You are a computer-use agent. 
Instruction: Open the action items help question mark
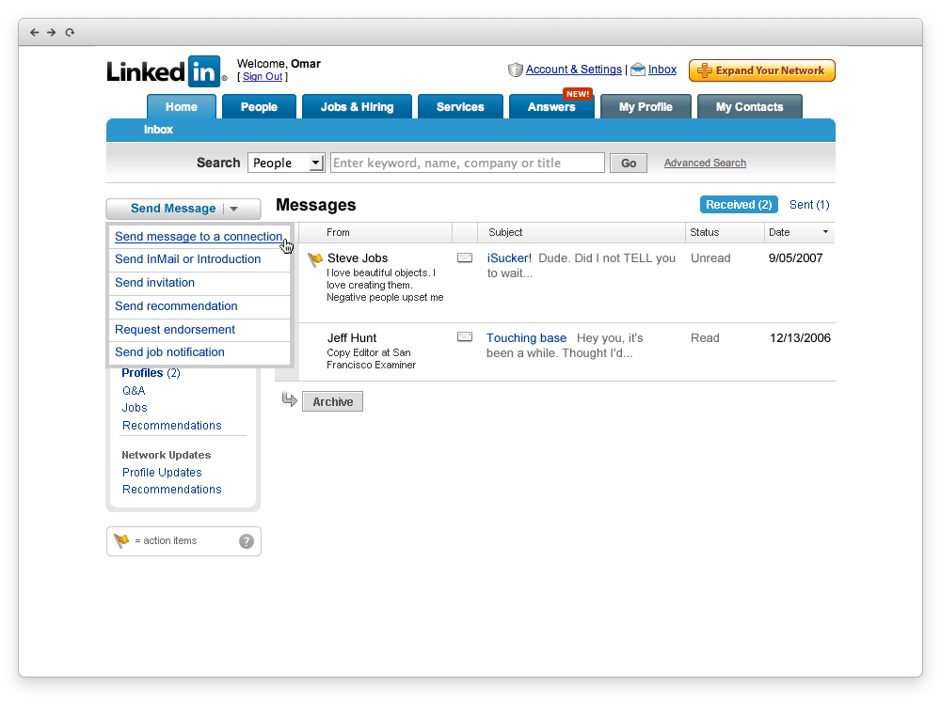tap(246, 541)
